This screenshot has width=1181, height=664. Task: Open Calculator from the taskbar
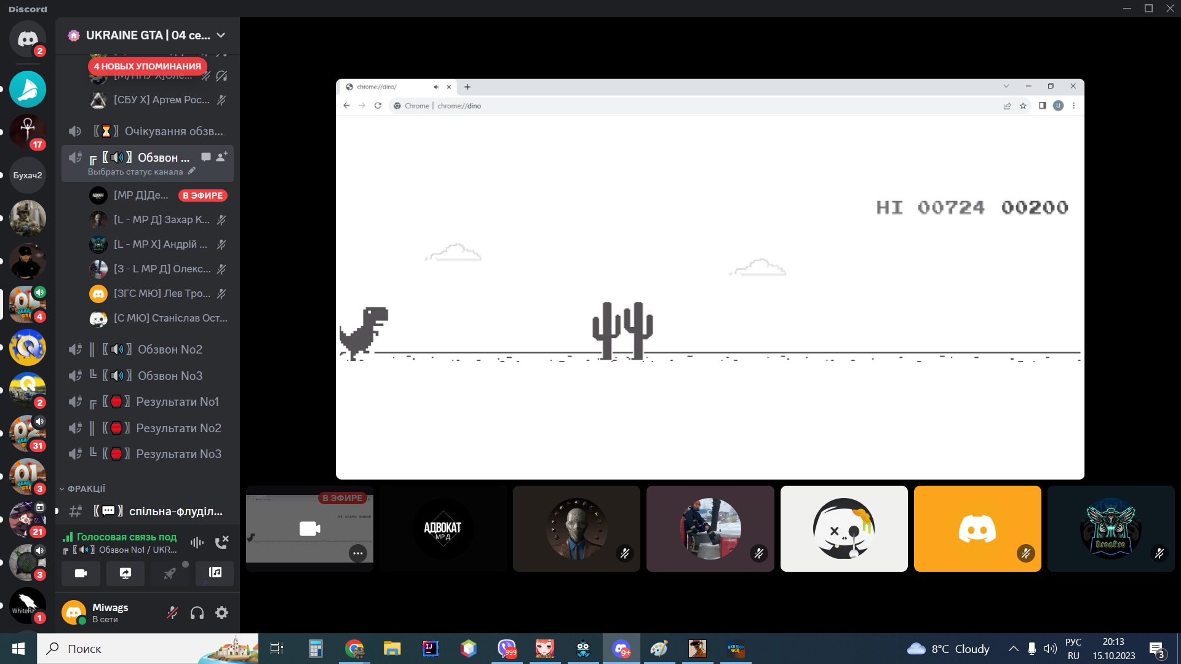point(316,649)
